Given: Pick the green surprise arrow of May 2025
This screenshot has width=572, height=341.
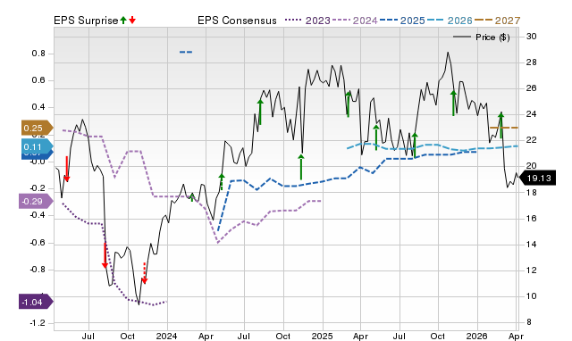Looking at the screenshot, I should [x=376, y=137].
